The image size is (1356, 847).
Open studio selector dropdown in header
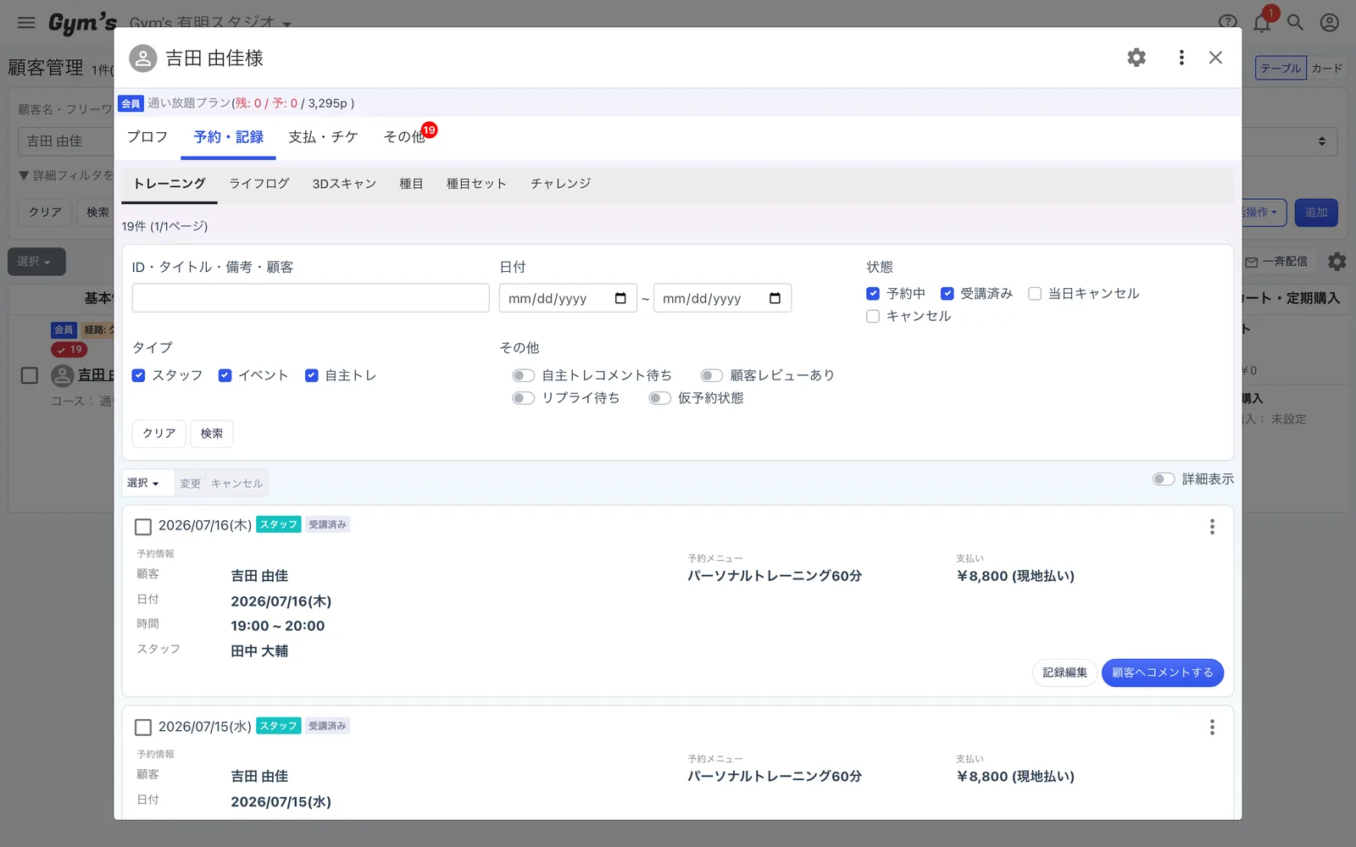coord(210,23)
